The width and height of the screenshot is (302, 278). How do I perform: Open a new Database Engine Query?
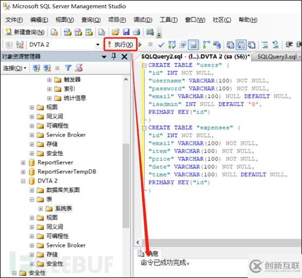(x=54, y=32)
